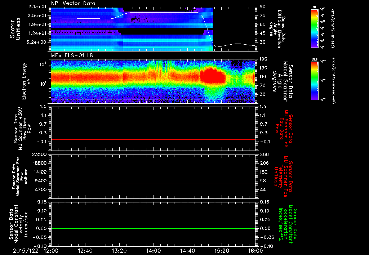369x255 pixels.
Task: Click the green acceleration line in bottom panel
Action: tap(153, 228)
